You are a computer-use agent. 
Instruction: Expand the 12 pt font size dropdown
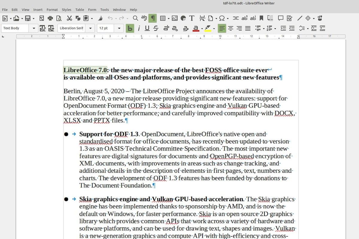119,28
